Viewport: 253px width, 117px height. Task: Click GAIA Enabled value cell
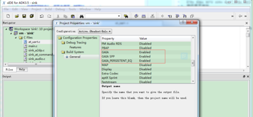[x=145, y=52]
